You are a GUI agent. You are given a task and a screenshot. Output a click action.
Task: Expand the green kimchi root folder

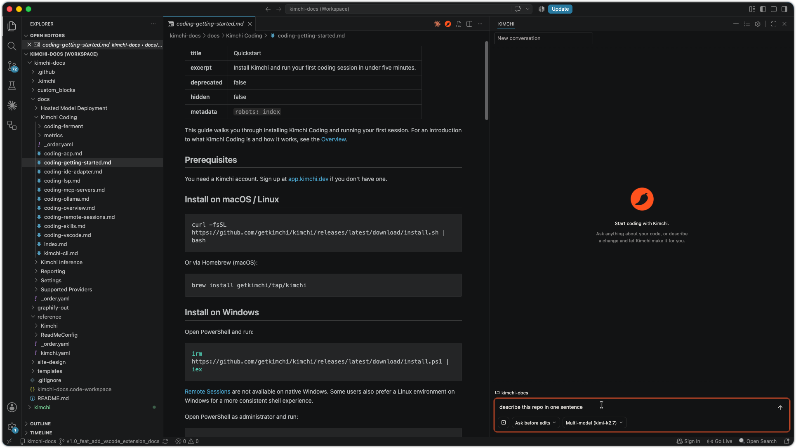click(x=42, y=407)
